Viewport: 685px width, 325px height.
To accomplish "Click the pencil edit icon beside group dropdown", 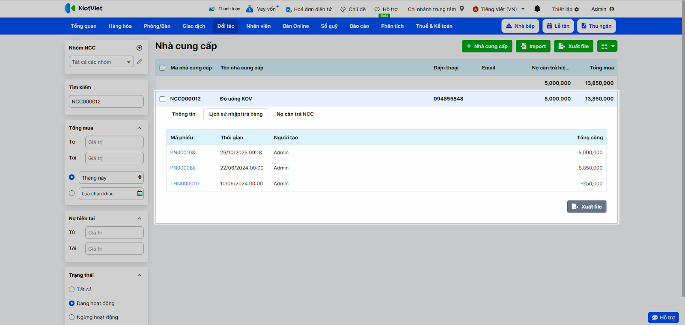I will (140, 62).
